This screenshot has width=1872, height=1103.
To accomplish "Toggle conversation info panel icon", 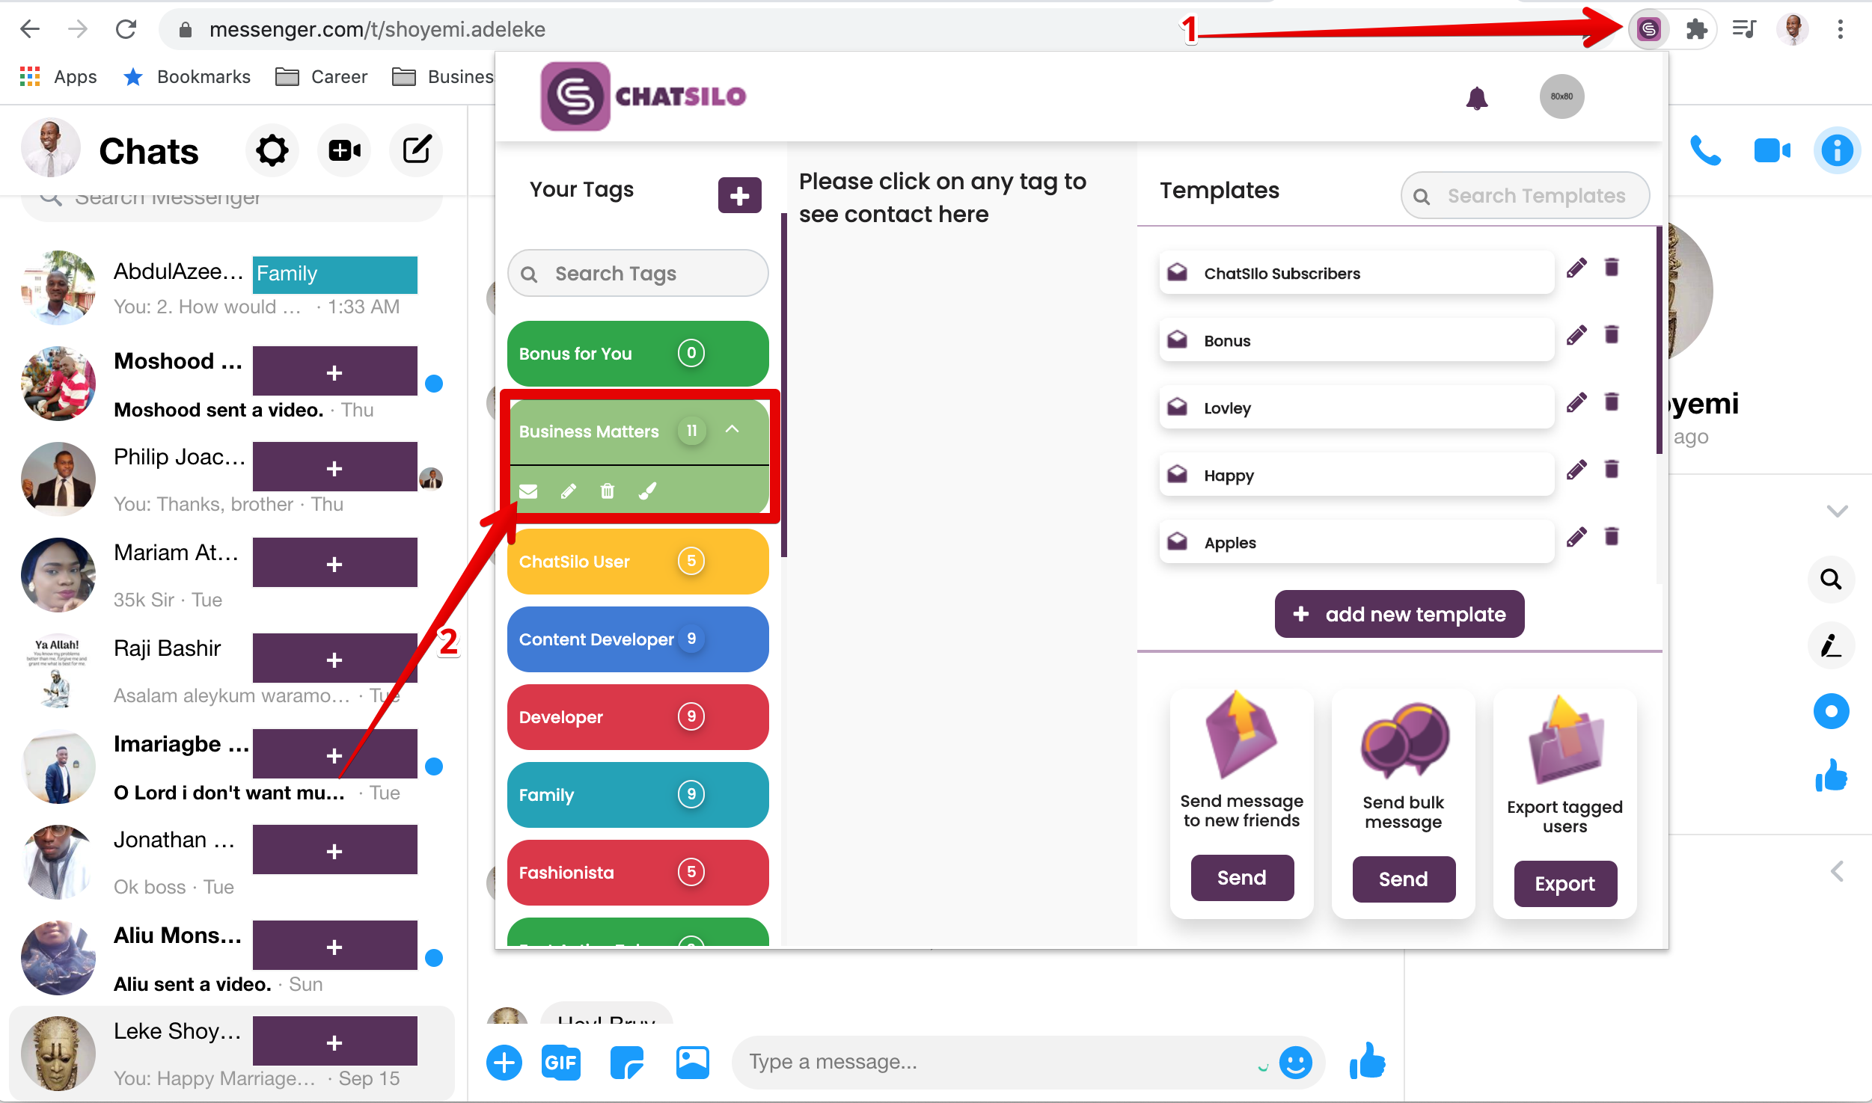I will click(x=1836, y=150).
